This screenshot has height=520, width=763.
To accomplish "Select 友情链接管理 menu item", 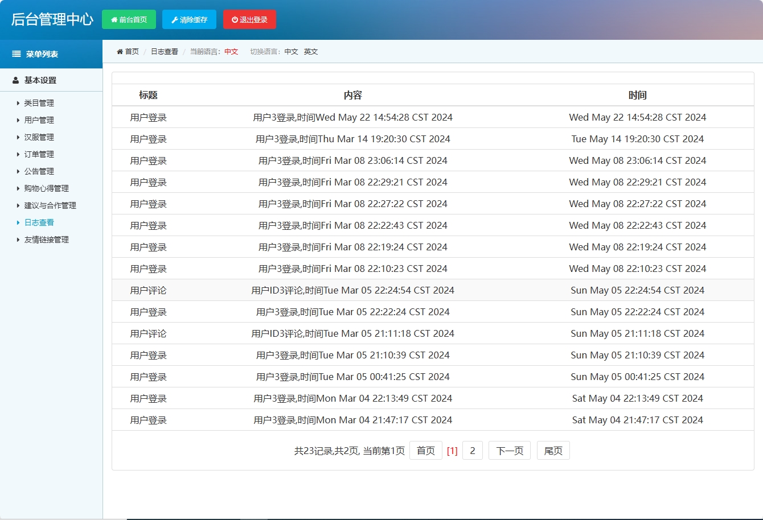I will tap(46, 240).
